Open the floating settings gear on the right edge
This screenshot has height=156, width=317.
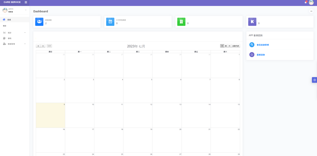314,80
